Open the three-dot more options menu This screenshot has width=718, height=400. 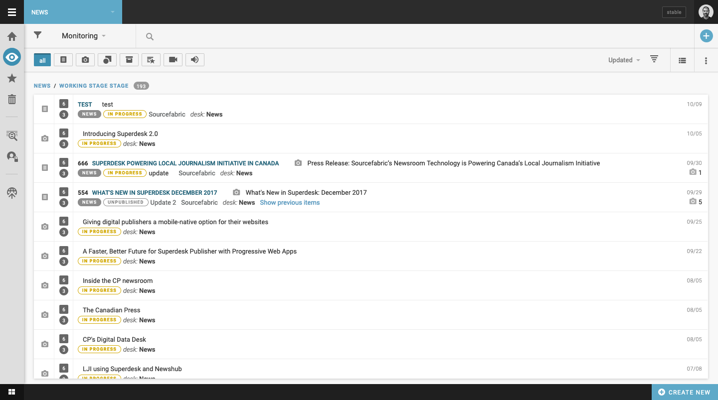(x=706, y=61)
